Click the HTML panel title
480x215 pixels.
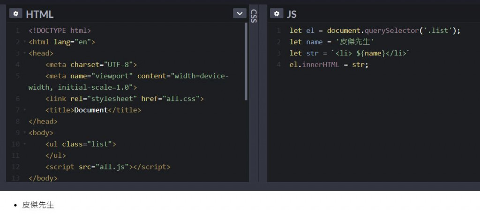tap(39, 14)
